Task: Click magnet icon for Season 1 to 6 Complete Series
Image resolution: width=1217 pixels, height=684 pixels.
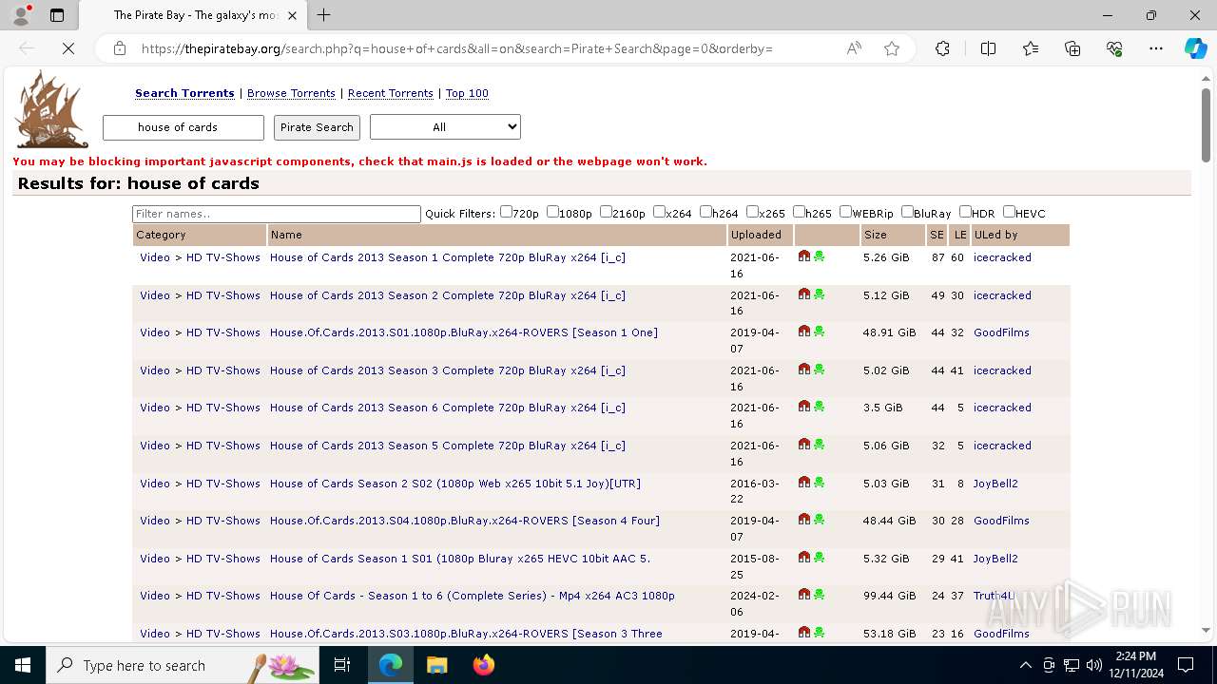Action: point(804,595)
